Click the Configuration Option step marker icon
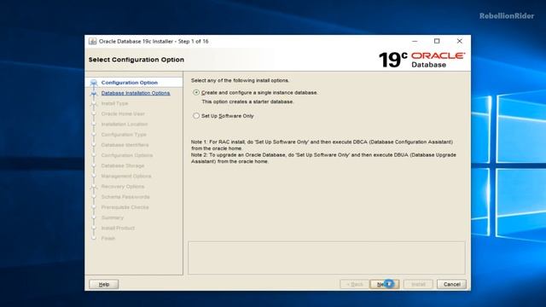This screenshot has width=546, height=307. [x=93, y=83]
